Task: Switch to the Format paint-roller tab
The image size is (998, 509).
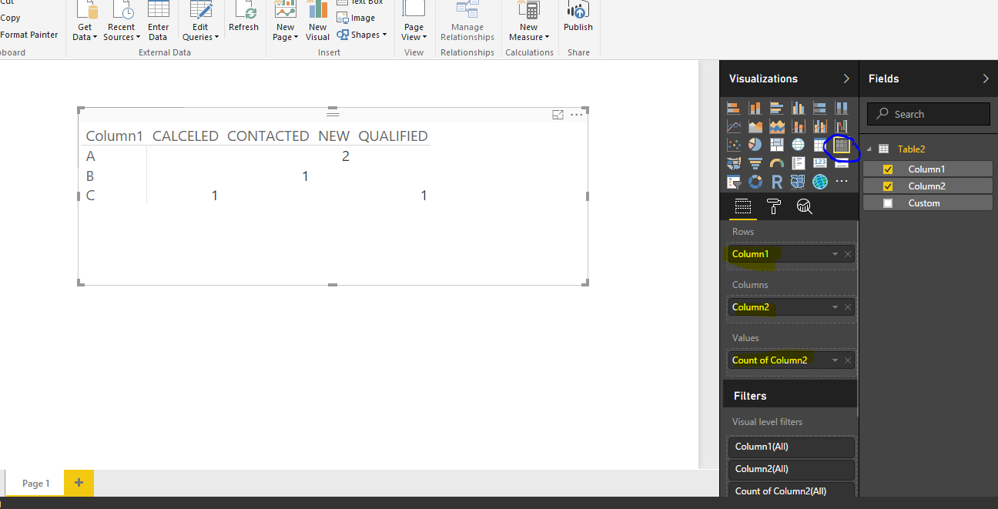Action: pyautogui.click(x=774, y=206)
